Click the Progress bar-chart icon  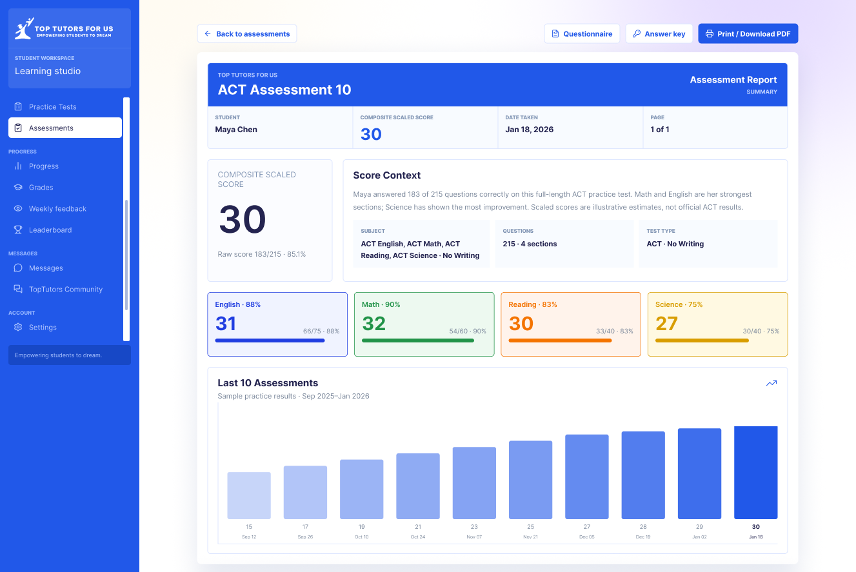pyautogui.click(x=18, y=166)
